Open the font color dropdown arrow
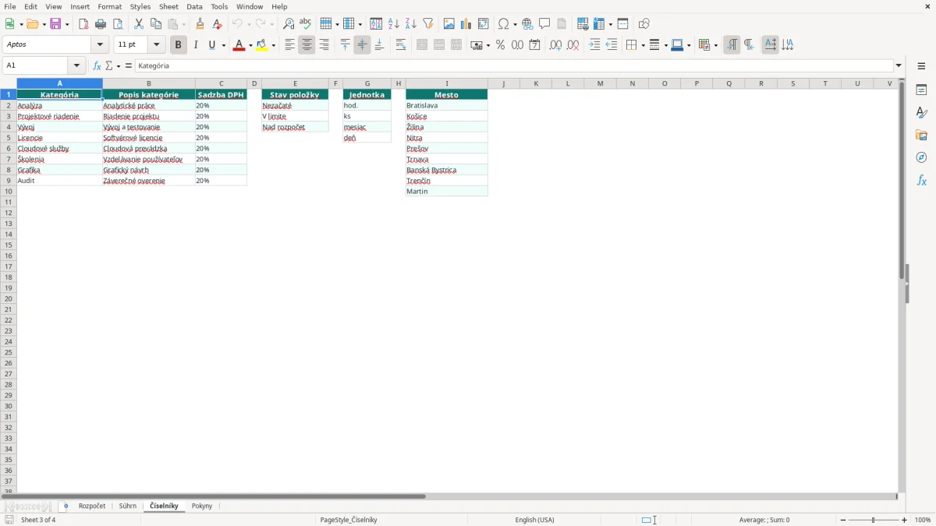This screenshot has width=936, height=526. (x=250, y=45)
